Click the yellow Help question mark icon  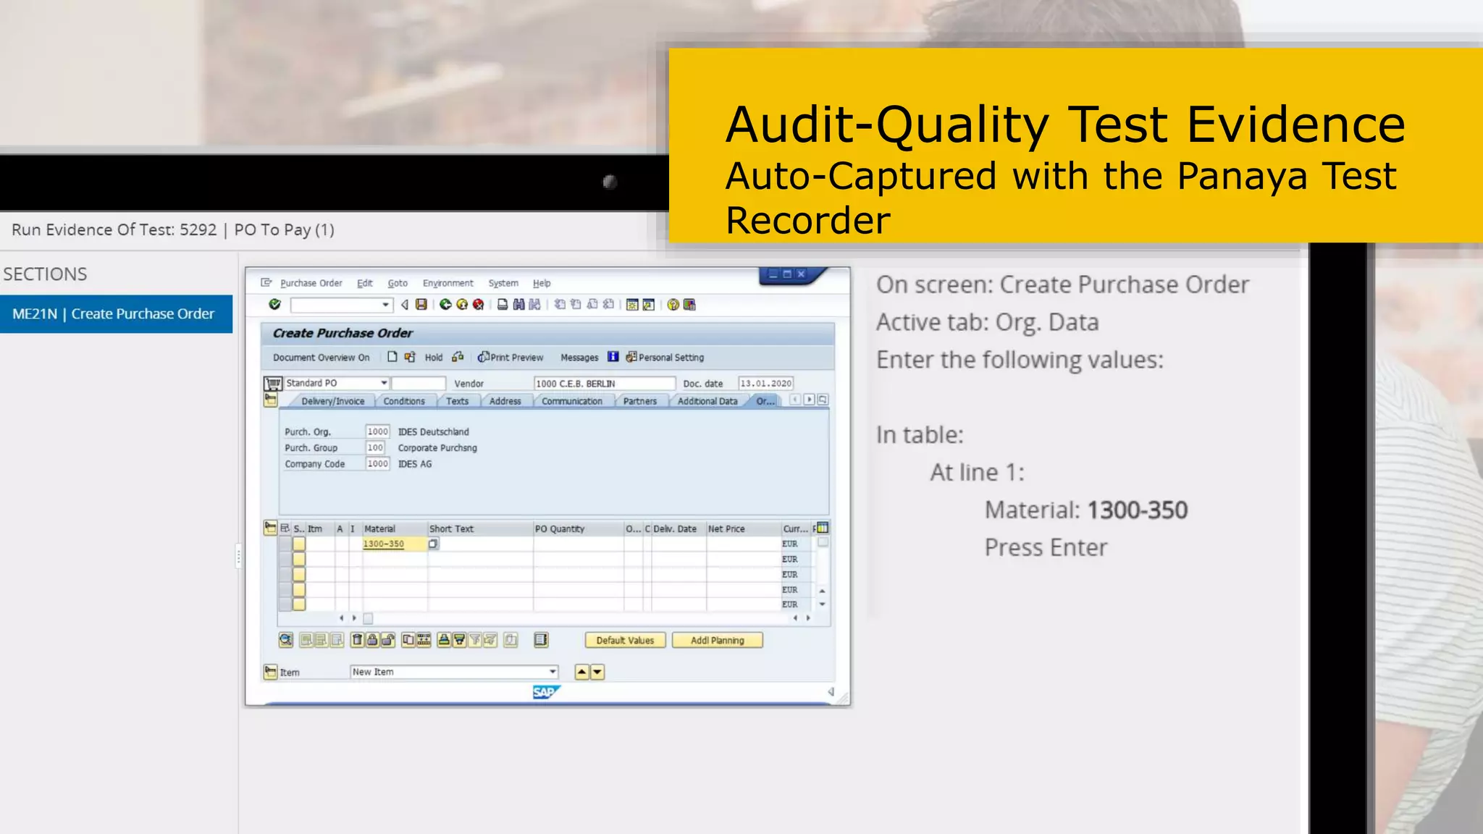673,305
